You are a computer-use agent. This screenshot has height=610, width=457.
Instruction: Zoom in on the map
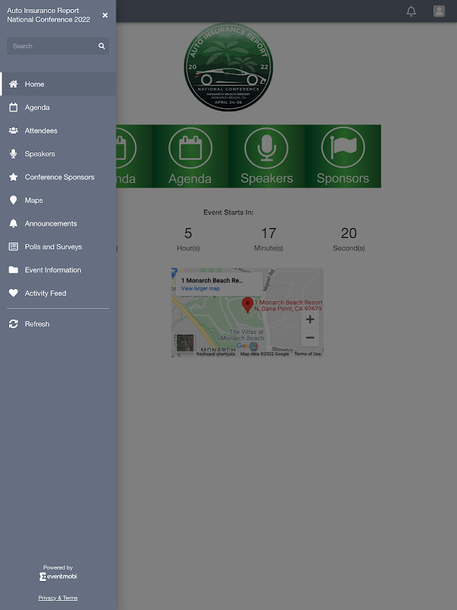point(310,319)
